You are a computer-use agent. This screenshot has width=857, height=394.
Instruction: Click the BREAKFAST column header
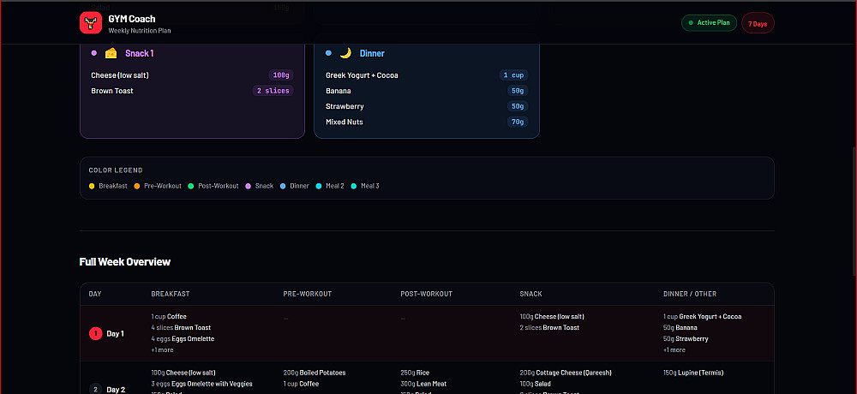pyautogui.click(x=171, y=294)
